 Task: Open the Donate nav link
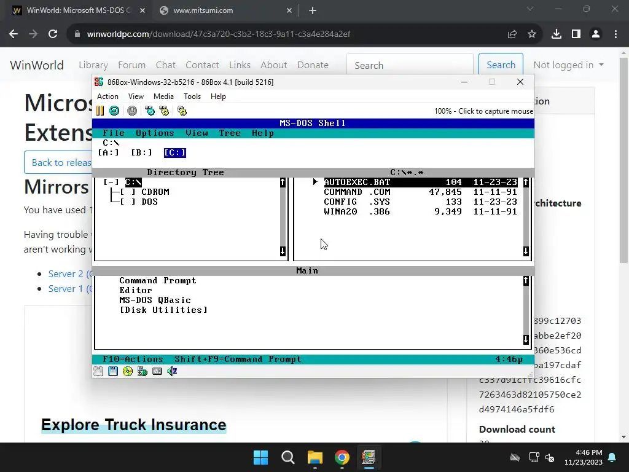313,65
